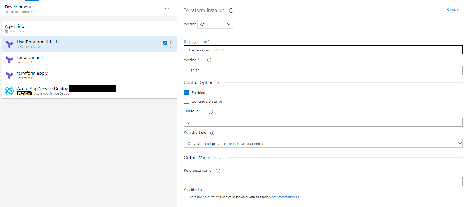Click the Azure App Service Deploy icon
The height and width of the screenshot is (207, 475).
[9, 91]
